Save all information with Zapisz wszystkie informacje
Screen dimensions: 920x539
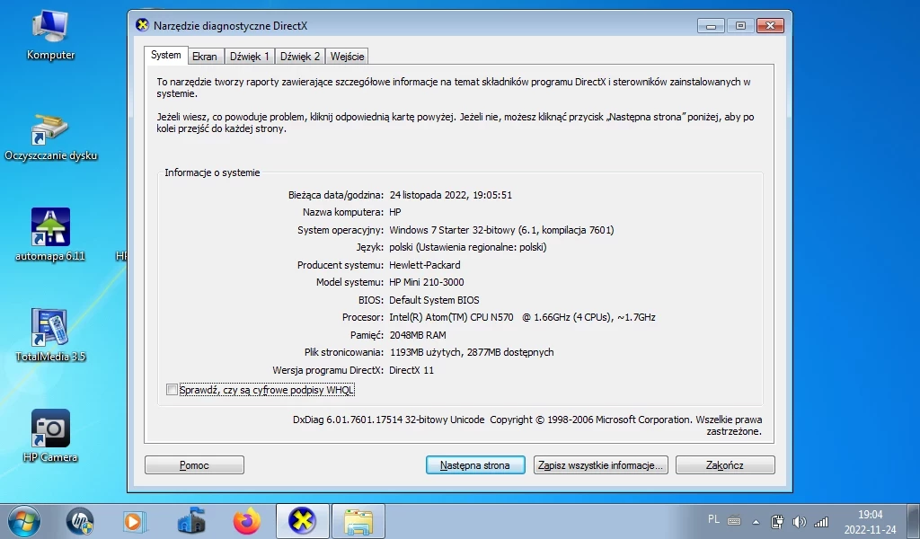pos(600,464)
